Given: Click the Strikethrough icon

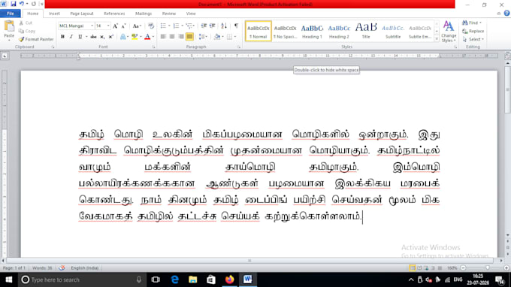Looking at the screenshot, I should coord(93,37).
